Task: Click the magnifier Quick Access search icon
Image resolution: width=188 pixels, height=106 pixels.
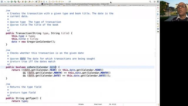Action: [150, 2]
